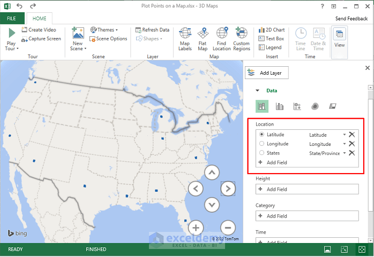Click the Add Layer button
374x257 pixels.
click(x=267, y=73)
